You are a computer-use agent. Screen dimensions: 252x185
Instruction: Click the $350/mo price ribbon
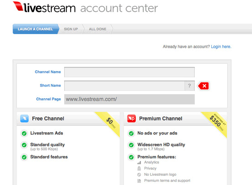tap(217, 123)
